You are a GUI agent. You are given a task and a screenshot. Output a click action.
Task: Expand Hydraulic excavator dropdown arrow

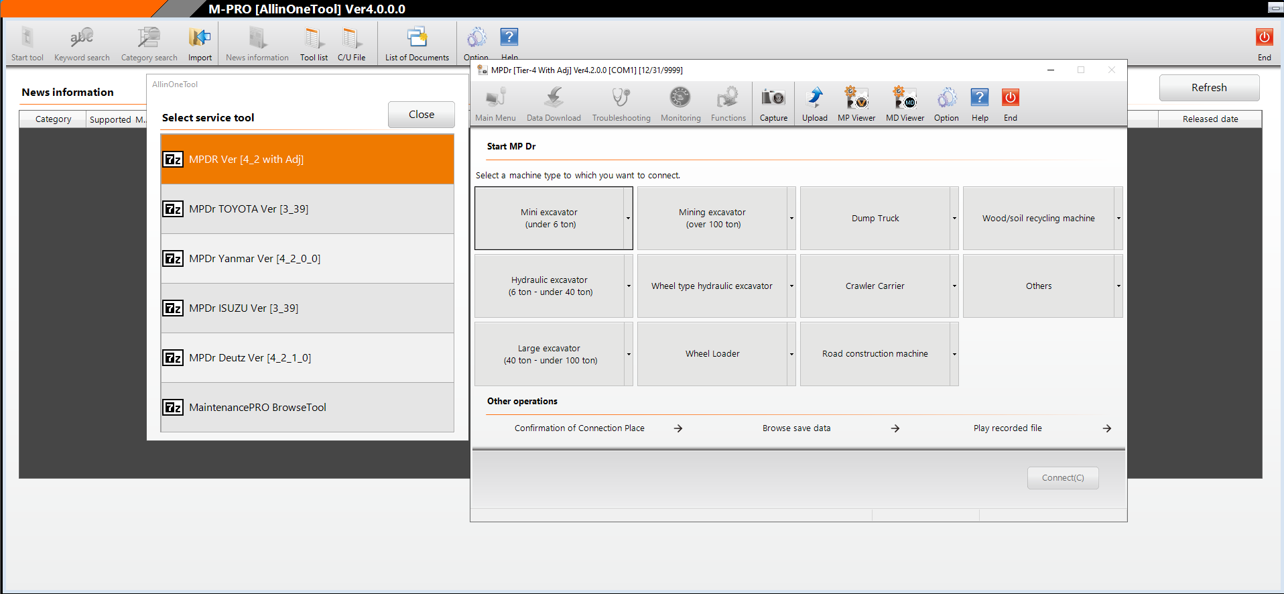click(x=629, y=286)
